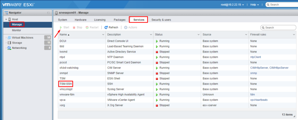The width and height of the screenshot is (298, 120).
Task: Select the ntpd service row
Action: tap(177, 57)
